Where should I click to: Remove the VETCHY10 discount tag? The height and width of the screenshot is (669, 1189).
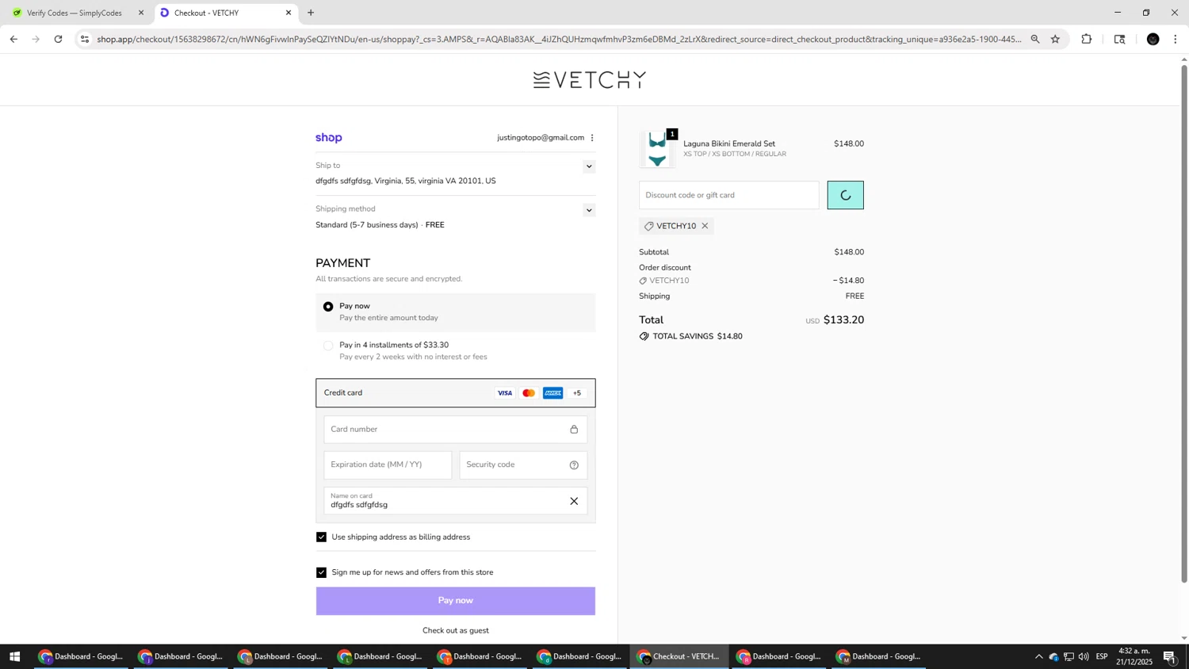click(x=705, y=226)
